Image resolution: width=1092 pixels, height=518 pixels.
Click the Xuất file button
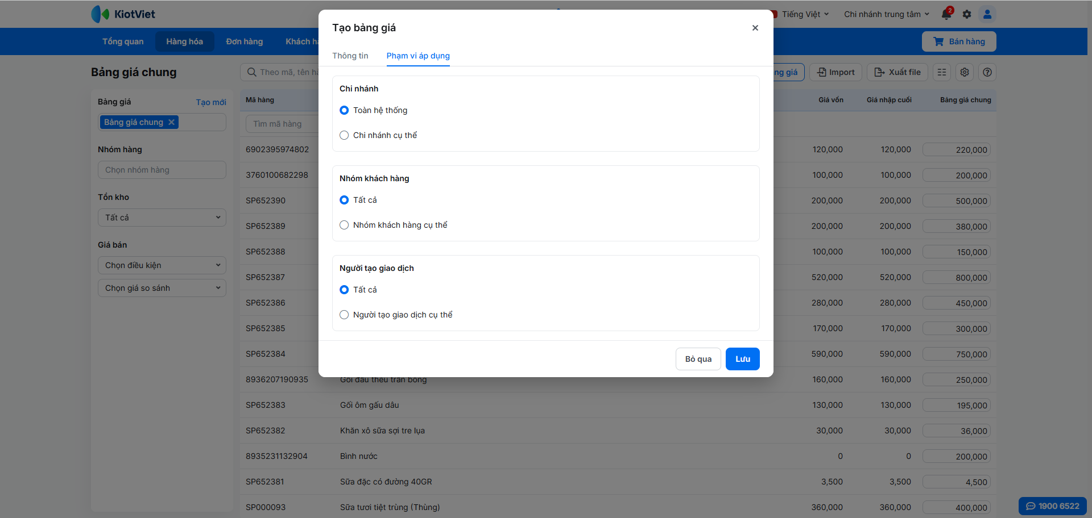tap(897, 72)
